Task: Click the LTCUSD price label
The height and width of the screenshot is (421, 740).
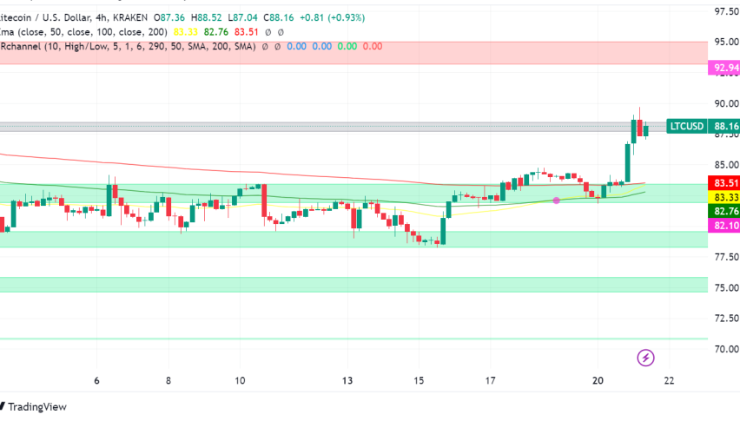Action: click(x=687, y=127)
